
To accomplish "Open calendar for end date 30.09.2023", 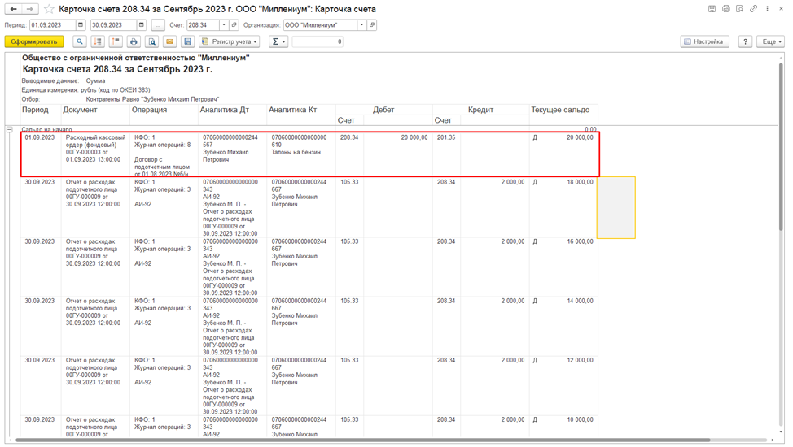I will 142,24.
